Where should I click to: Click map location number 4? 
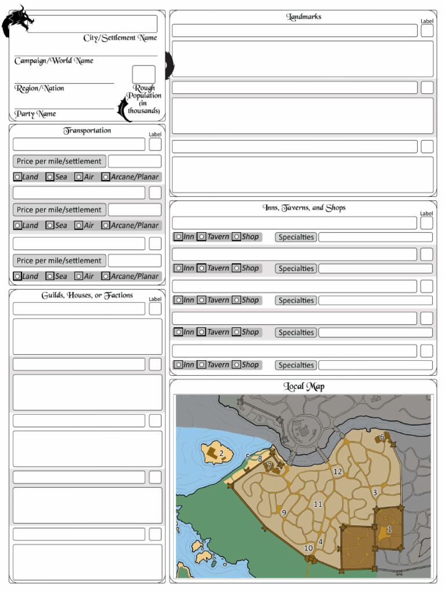coord(320,541)
